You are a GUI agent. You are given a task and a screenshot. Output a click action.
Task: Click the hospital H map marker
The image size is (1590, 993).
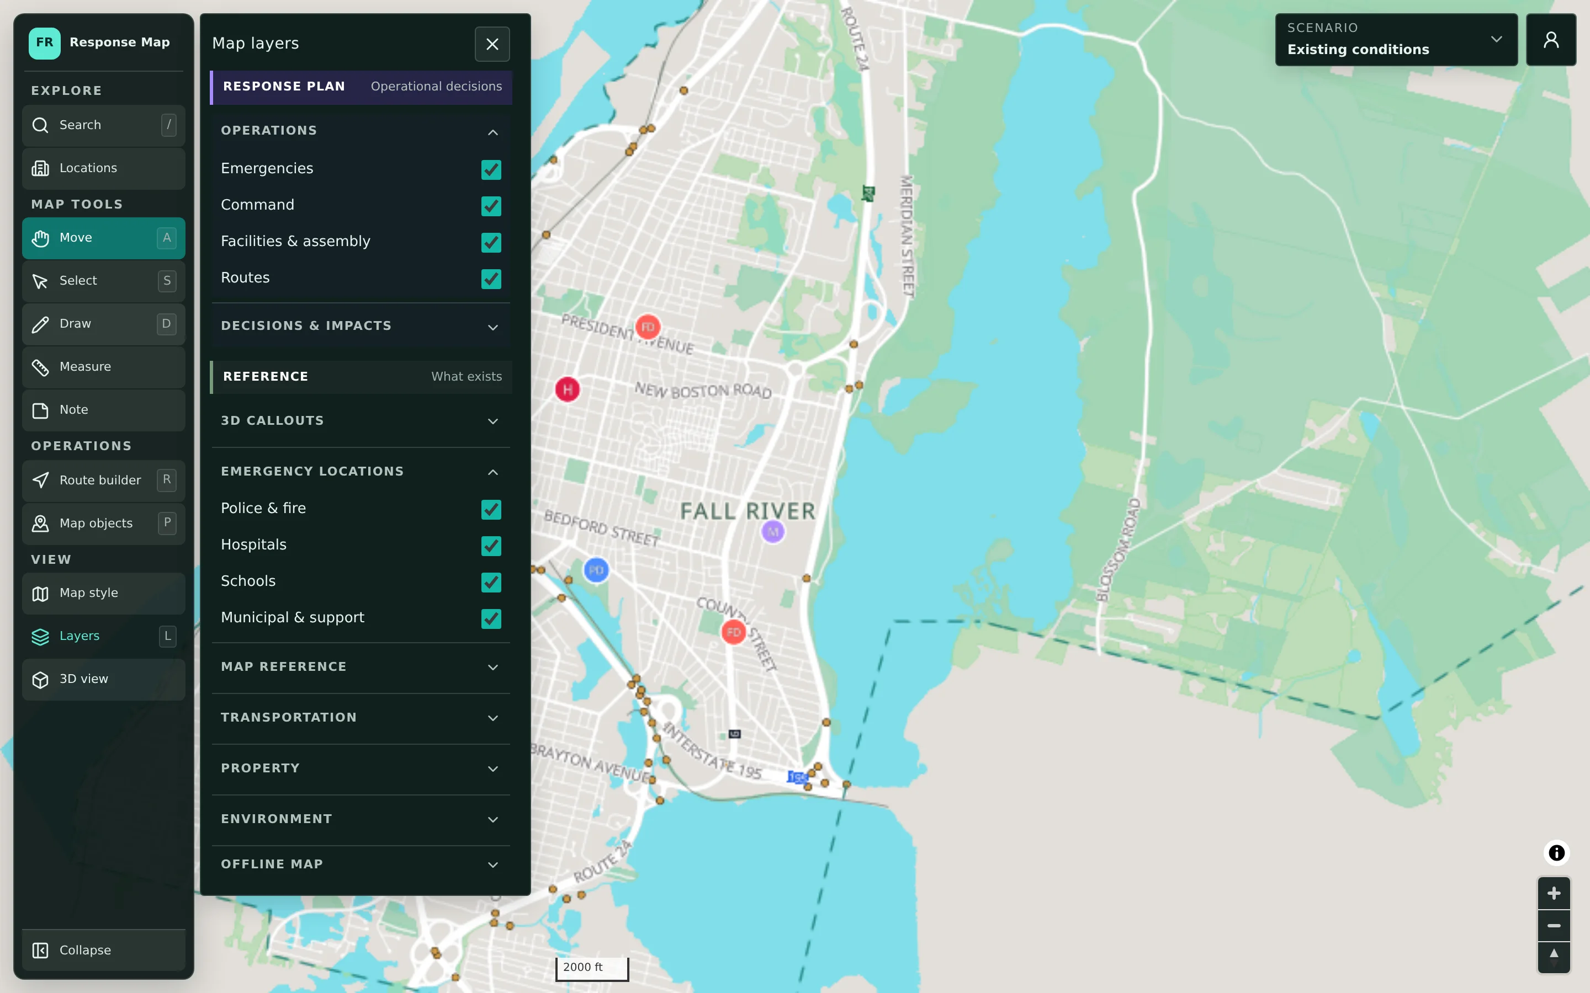(x=567, y=389)
